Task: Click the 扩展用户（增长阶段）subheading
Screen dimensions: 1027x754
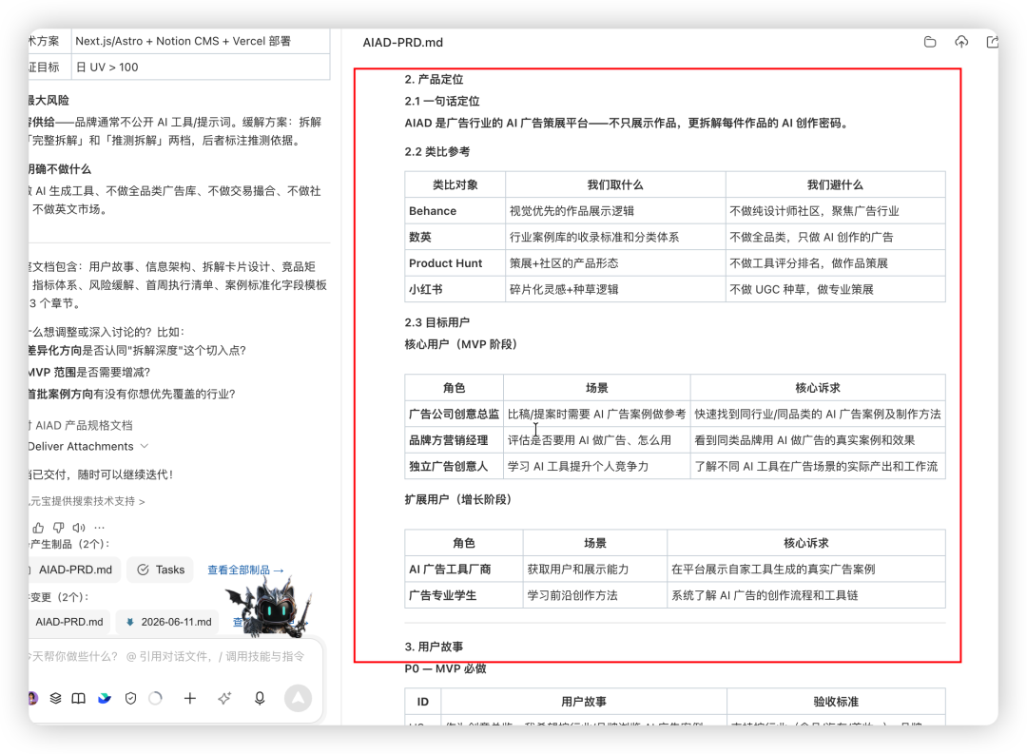Action: click(457, 499)
